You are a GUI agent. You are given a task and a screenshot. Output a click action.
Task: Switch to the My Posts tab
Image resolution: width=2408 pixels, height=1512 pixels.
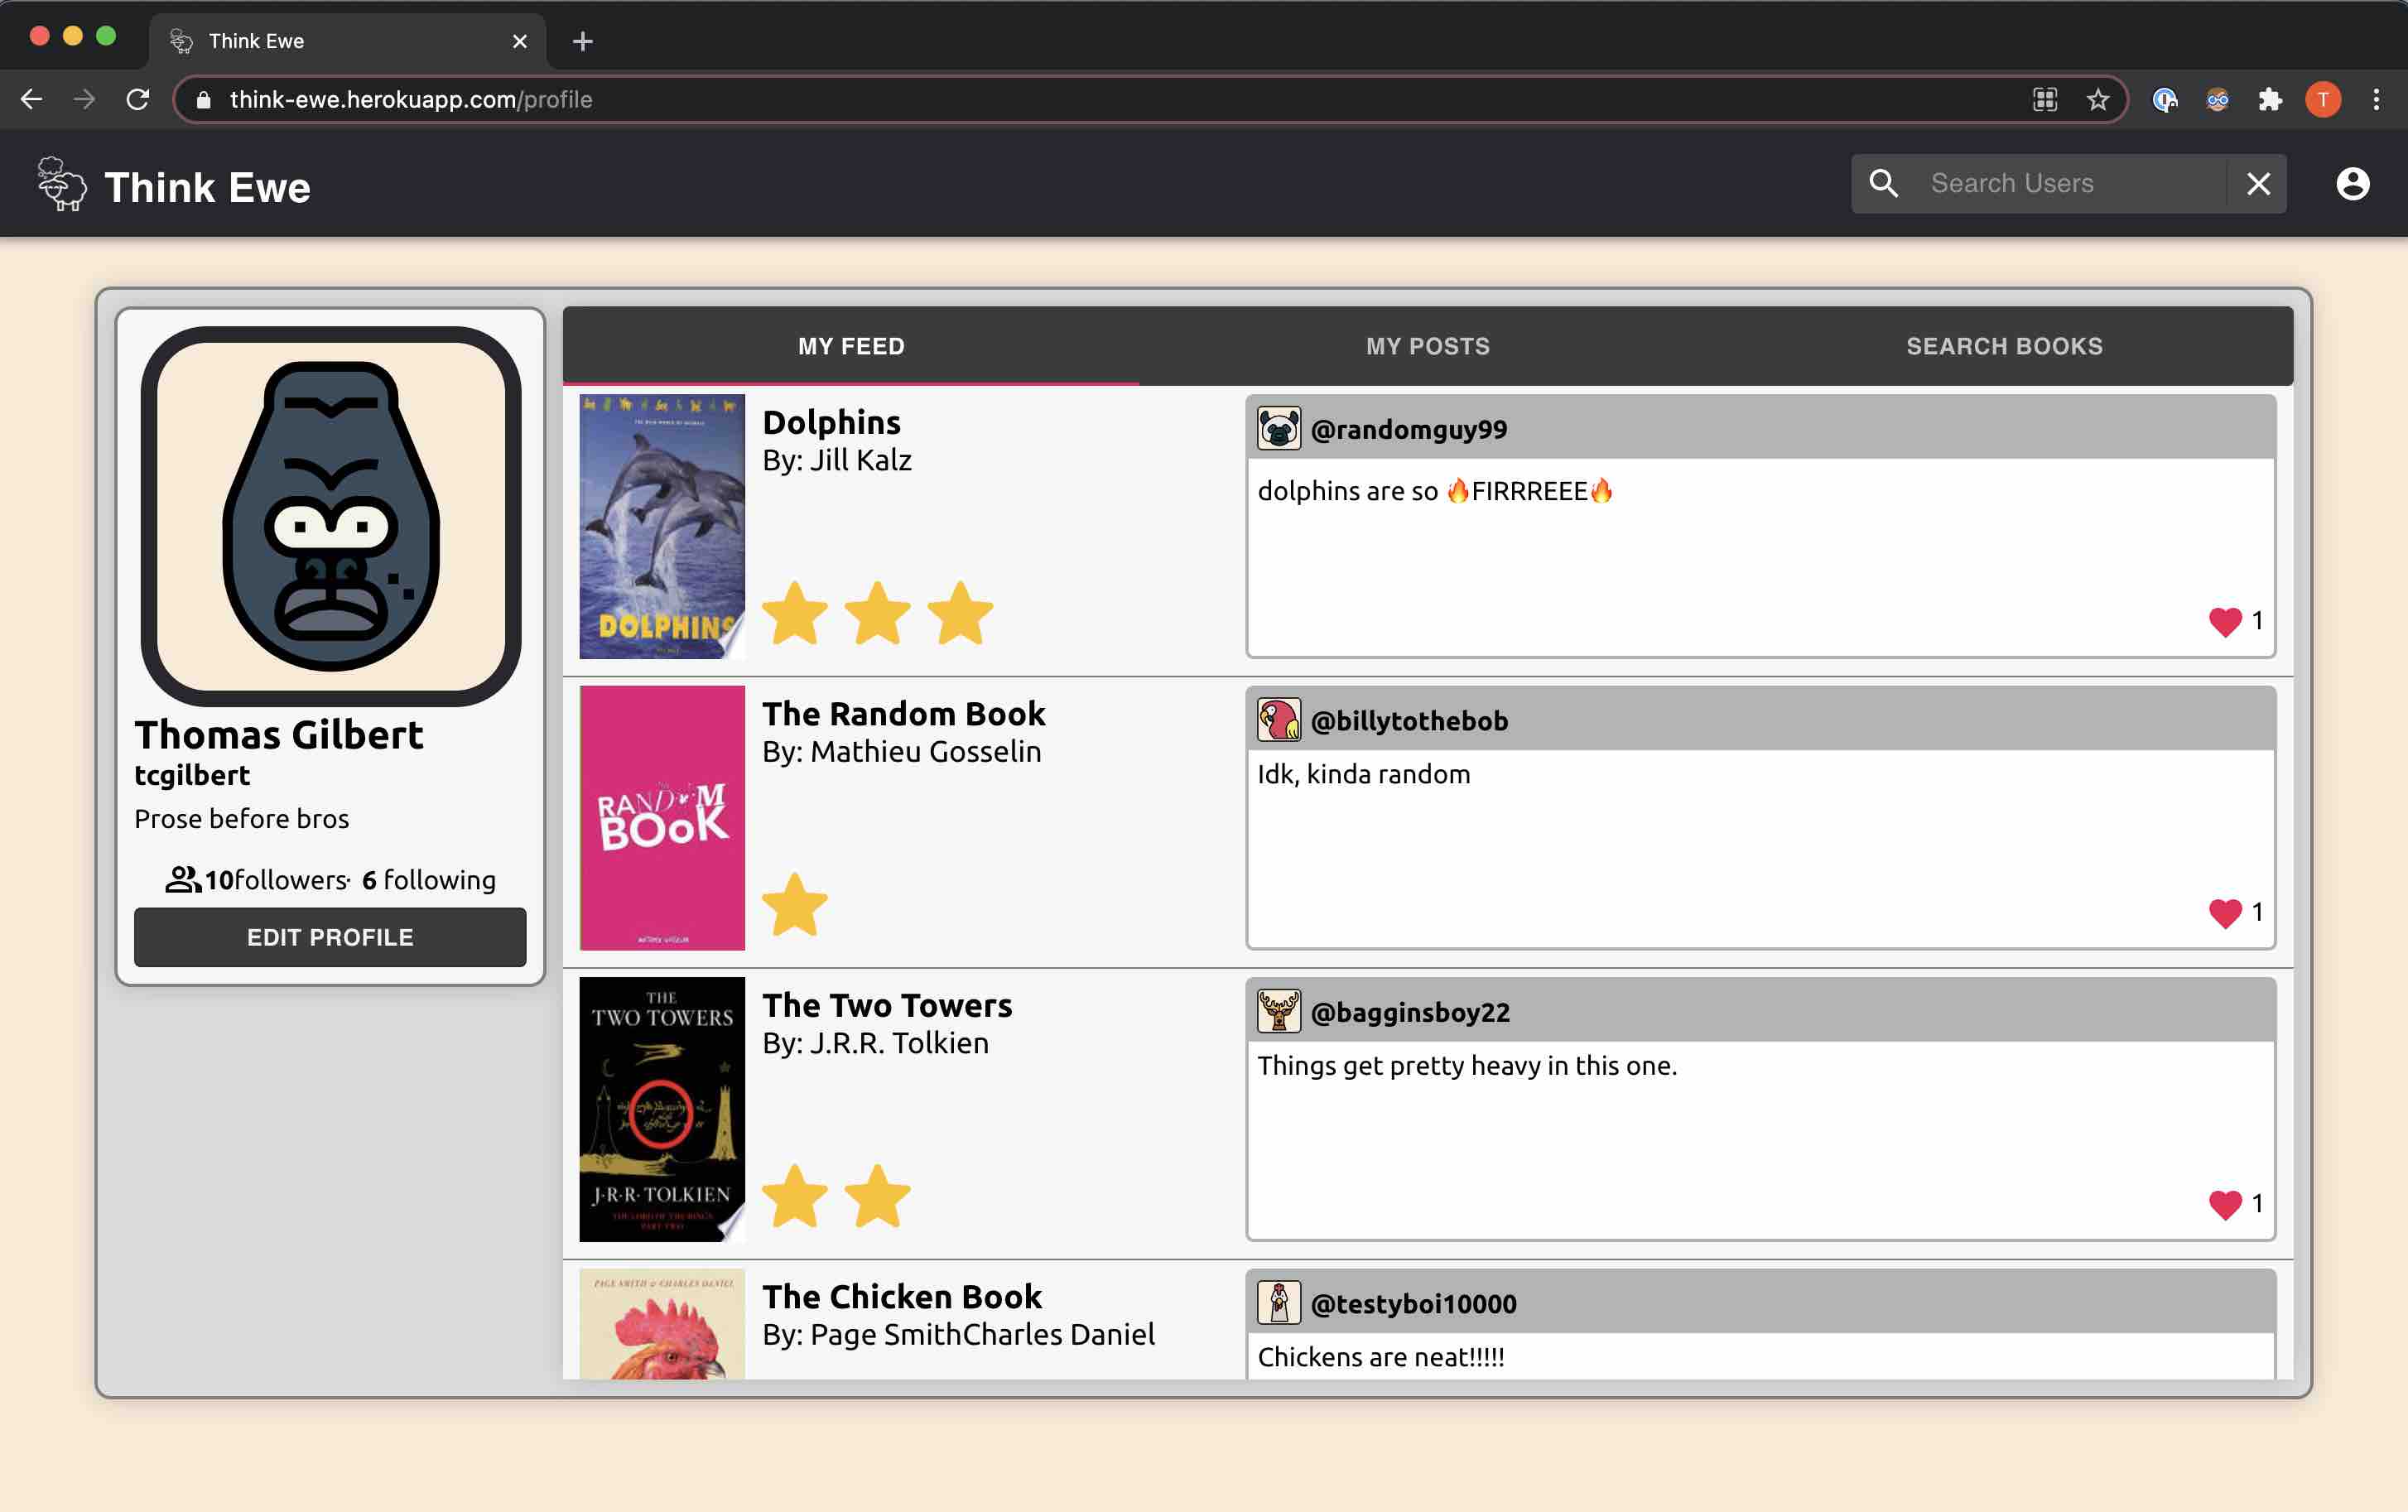pyautogui.click(x=1427, y=346)
